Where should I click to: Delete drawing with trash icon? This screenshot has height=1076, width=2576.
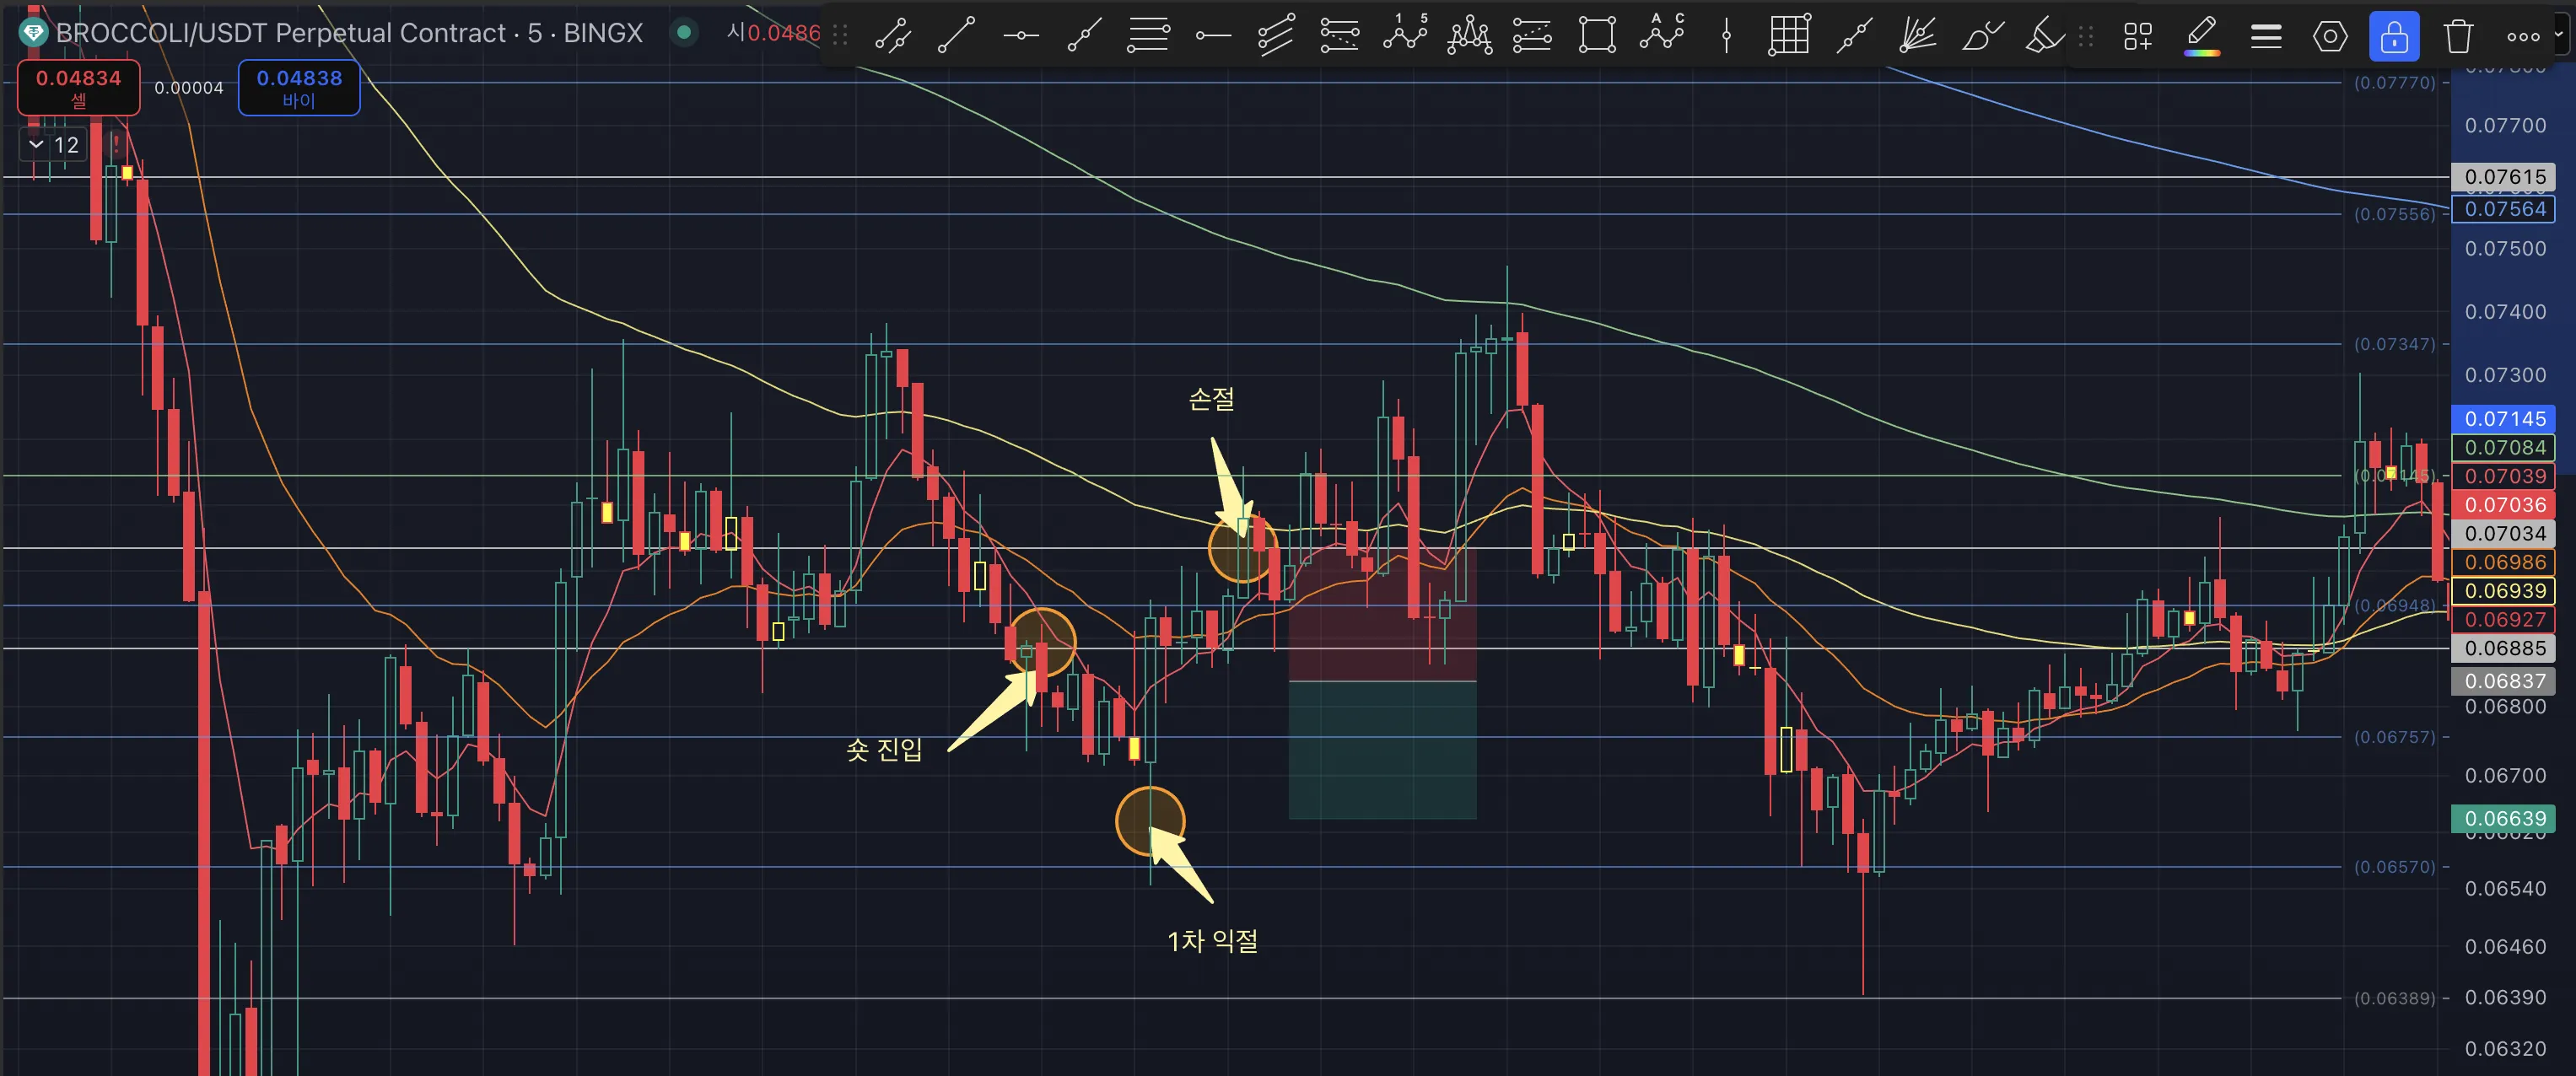click(2458, 37)
